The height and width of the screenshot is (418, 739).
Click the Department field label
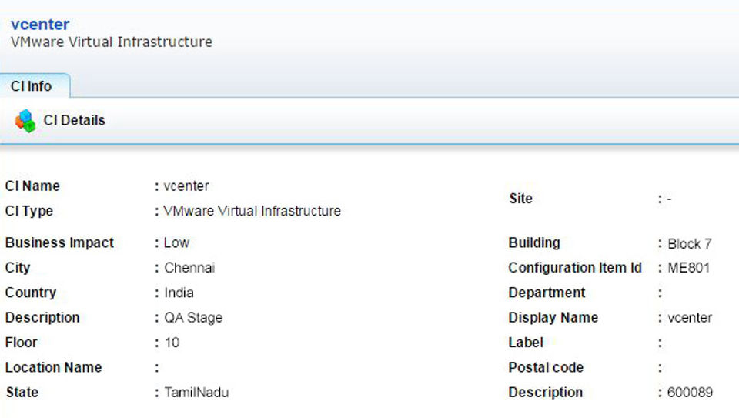pos(547,293)
